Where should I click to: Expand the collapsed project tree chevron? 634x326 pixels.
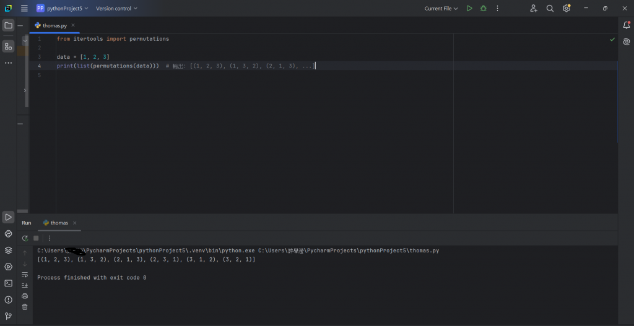[25, 90]
